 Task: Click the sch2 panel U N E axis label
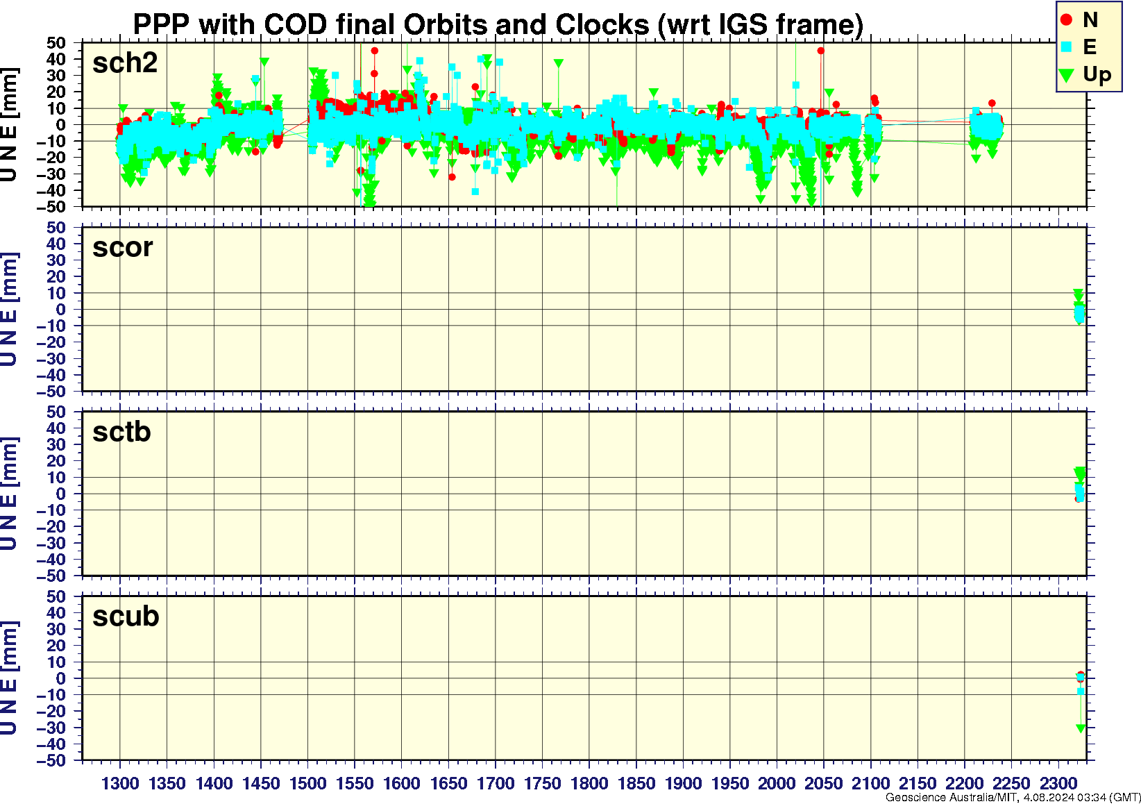click(9, 125)
